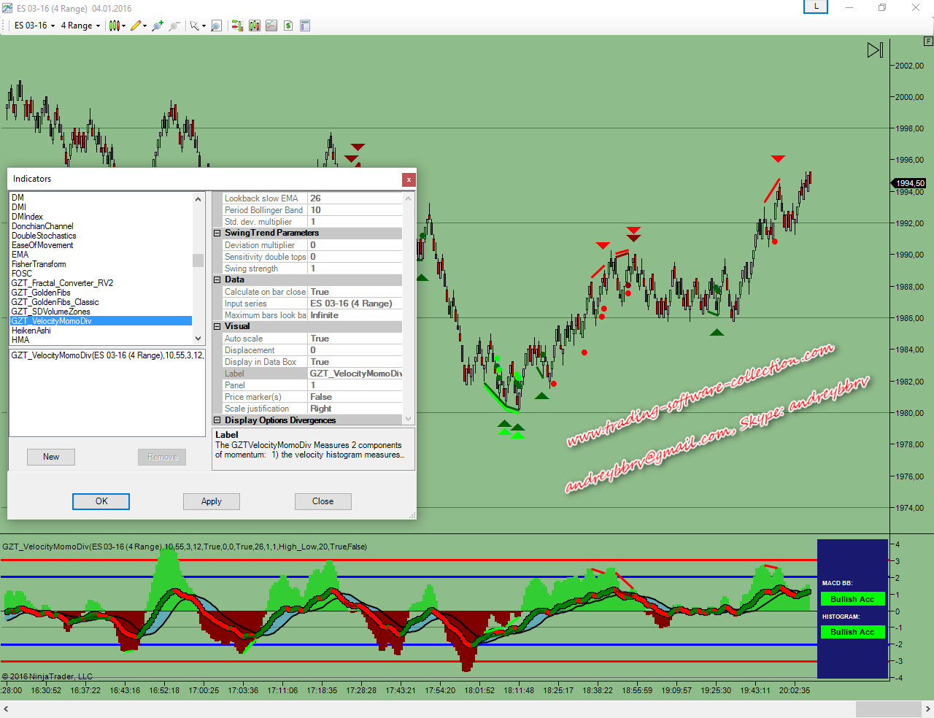
Task: Collapse the Data property section
Action: (217, 280)
